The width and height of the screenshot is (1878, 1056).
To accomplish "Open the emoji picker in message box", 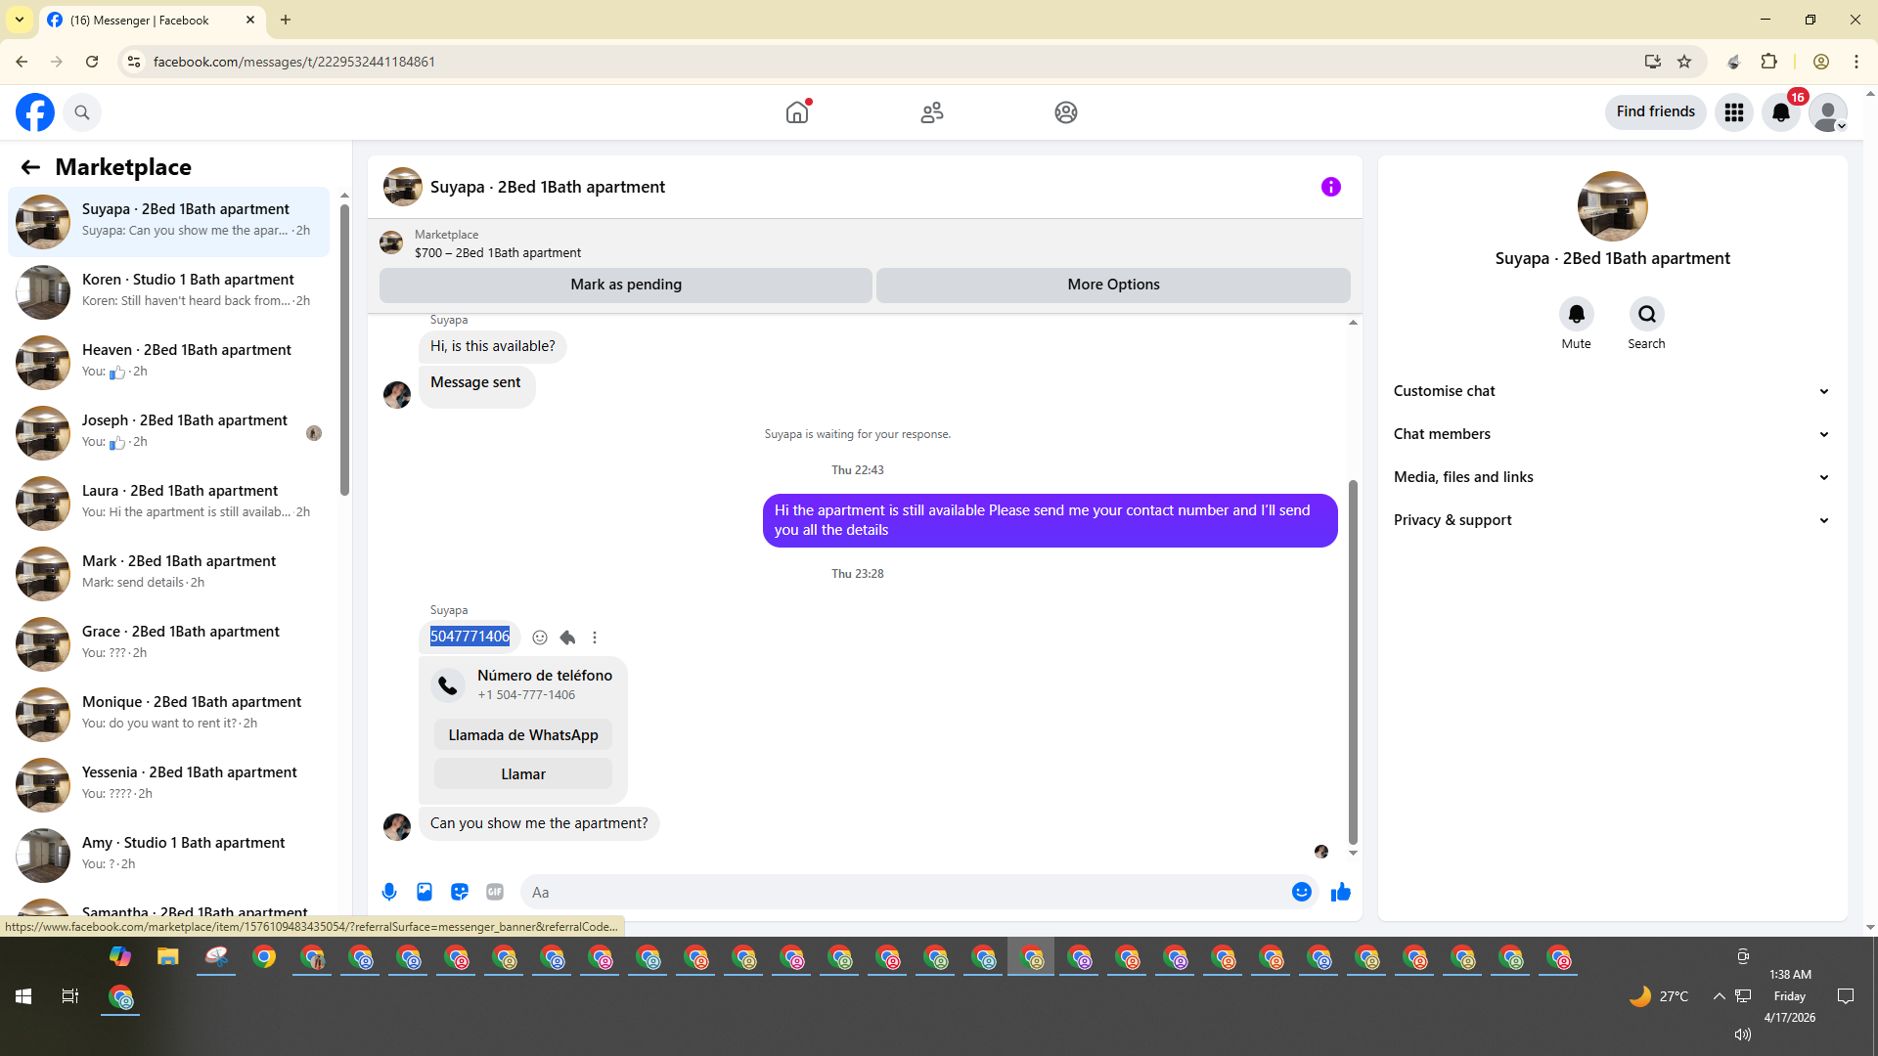I will [1302, 892].
